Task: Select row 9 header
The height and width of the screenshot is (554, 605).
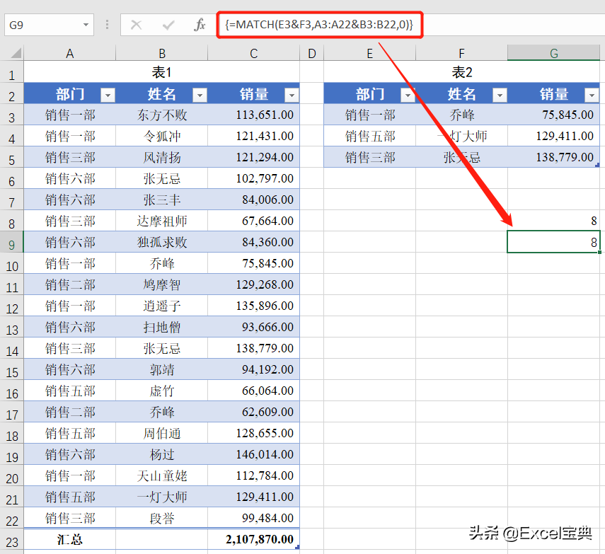Action: (11, 242)
